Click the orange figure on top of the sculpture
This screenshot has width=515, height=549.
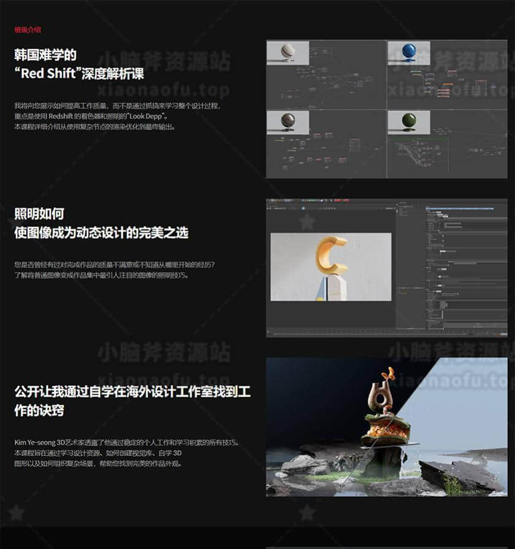click(x=387, y=372)
